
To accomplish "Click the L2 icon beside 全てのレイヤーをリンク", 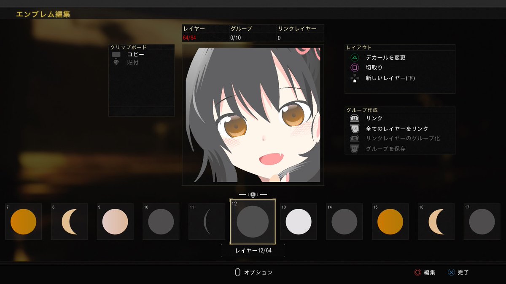I will (355, 128).
